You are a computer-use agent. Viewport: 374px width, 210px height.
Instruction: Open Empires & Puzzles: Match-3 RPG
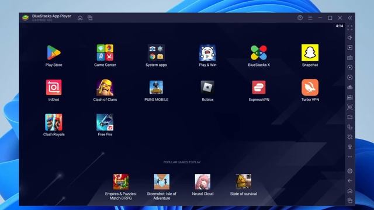[x=121, y=181]
